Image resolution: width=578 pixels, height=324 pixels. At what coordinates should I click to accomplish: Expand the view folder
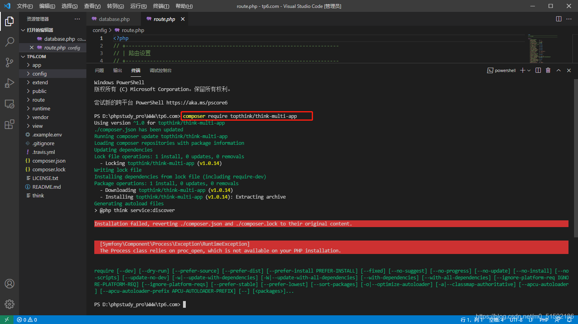pyautogui.click(x=53, y=126)
